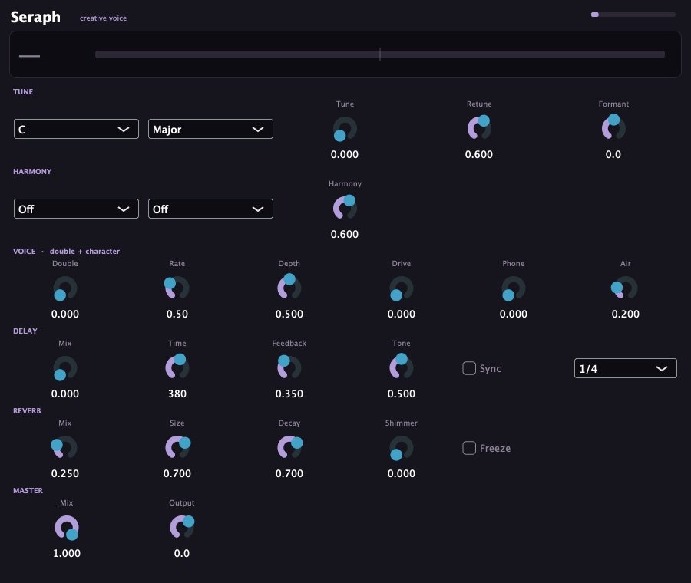Open the first Harmony voice Off dropdown
691x583 pixels.
coord(76,209)
